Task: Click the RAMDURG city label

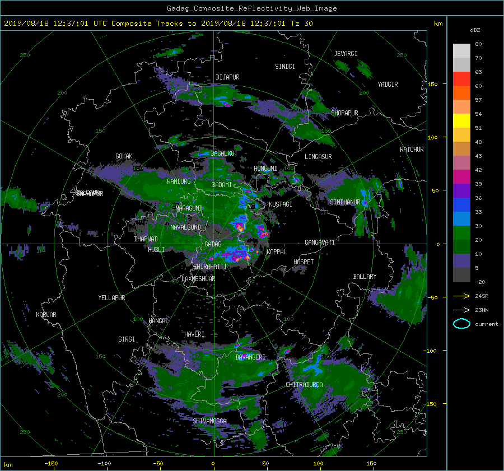Action: (179, 181)
